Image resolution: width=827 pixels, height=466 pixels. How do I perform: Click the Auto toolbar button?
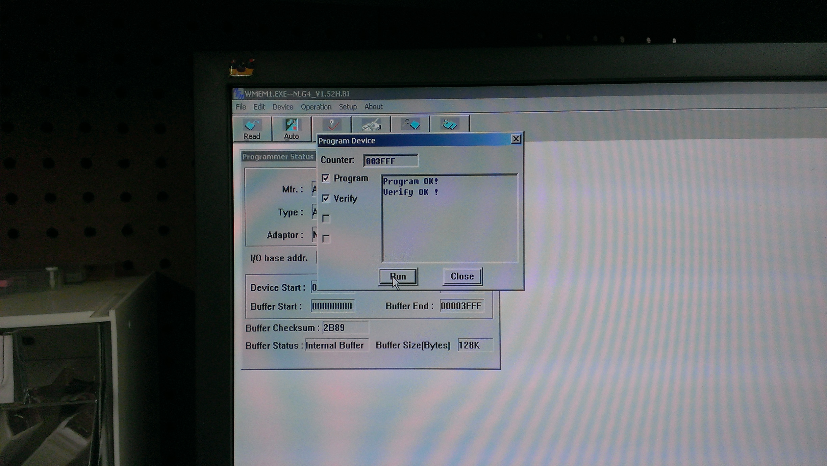point(291,129)
